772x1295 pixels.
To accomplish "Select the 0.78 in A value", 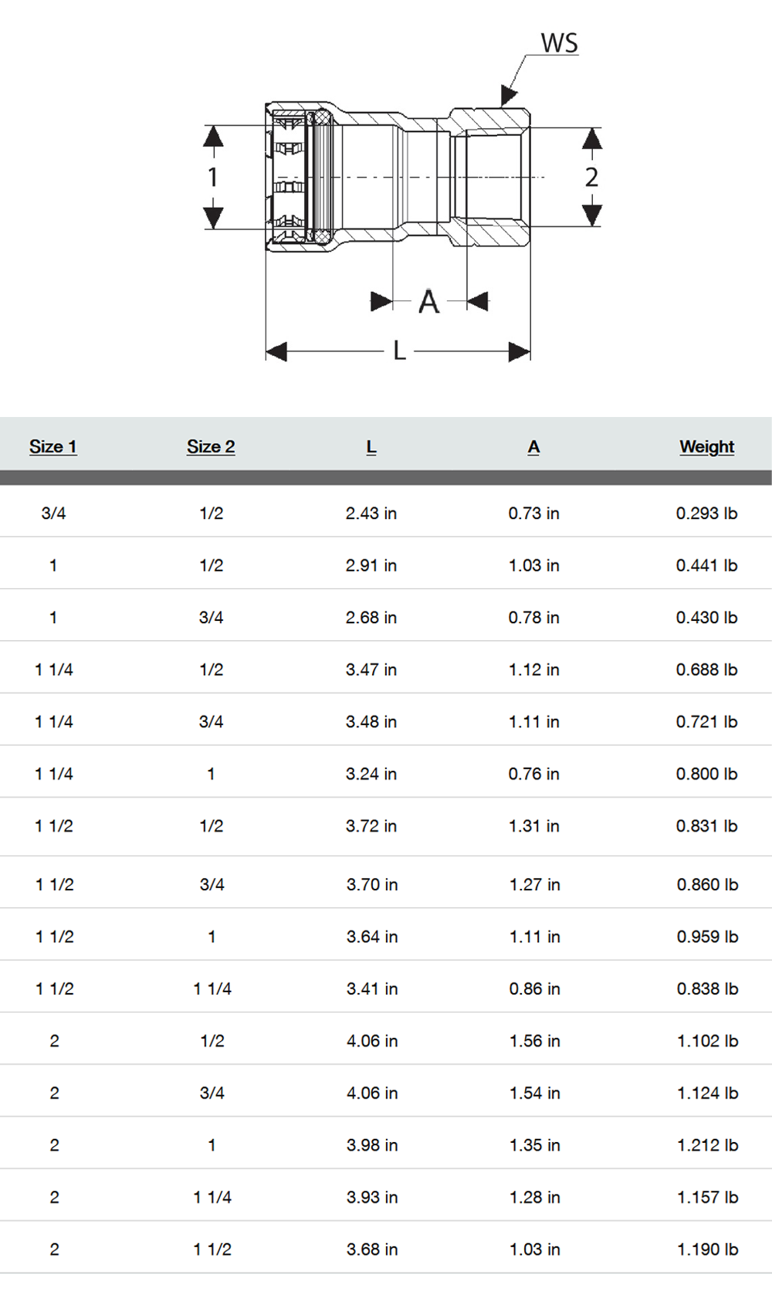I will pos(533,617).
